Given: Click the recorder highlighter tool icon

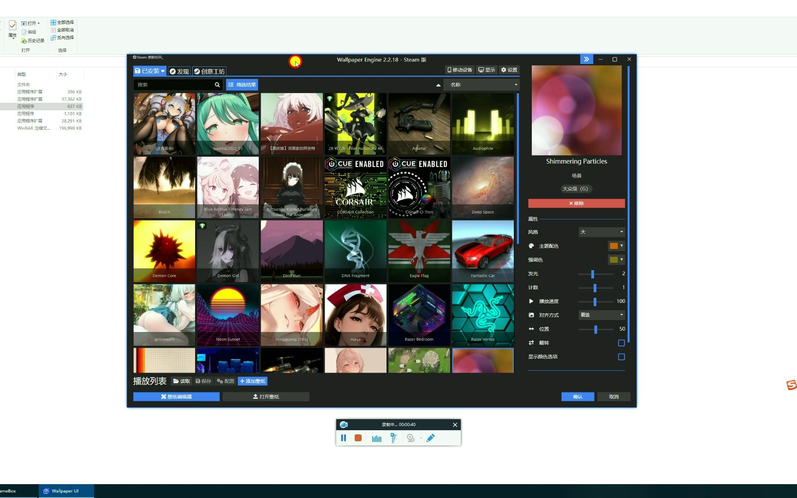Looking at the screenshot, I should coord(393,438).
